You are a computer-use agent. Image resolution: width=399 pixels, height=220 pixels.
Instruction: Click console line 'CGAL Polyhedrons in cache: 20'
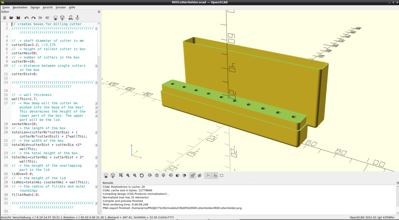tap(124, 186)
